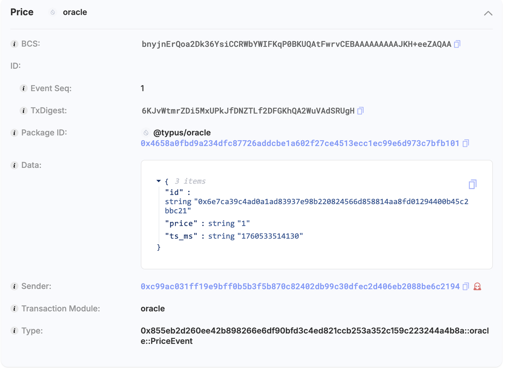Copy the Sender address

click(466, 286)
